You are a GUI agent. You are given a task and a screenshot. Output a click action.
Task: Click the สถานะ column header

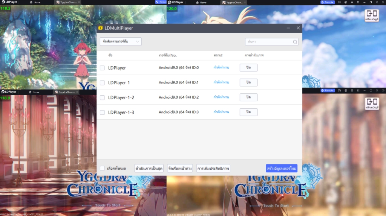pyautogui.click(x=218, y=55)
